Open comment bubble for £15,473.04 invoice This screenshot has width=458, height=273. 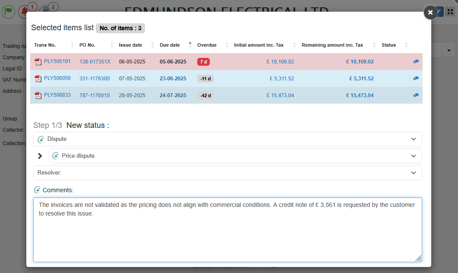[x=416, y=95]
